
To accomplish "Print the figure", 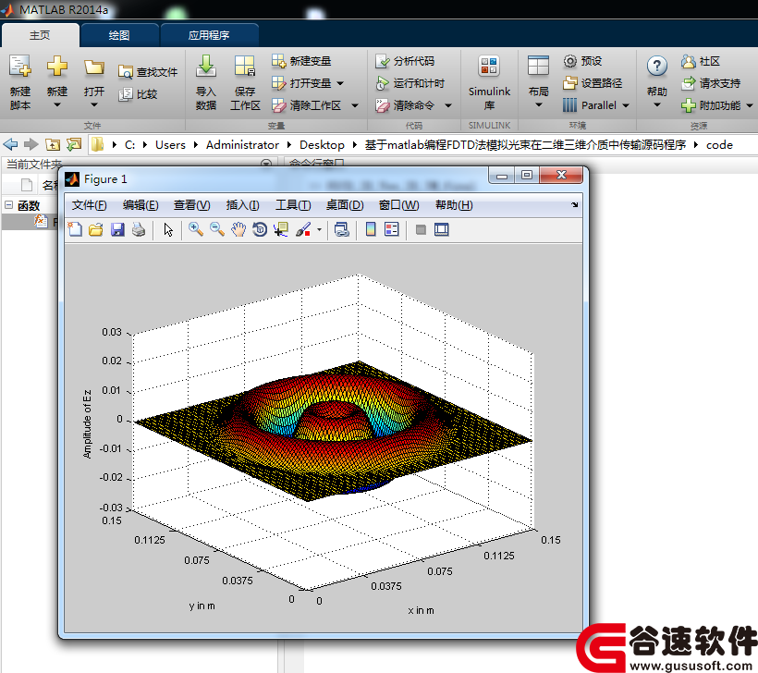I will 139,229.
